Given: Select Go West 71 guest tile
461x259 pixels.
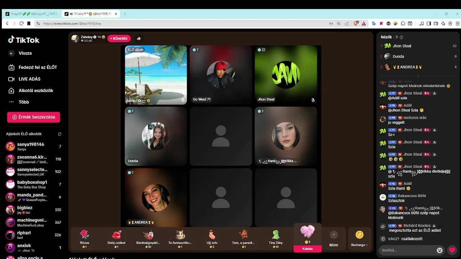Looking at the screenshot, I should click(221, 75).
